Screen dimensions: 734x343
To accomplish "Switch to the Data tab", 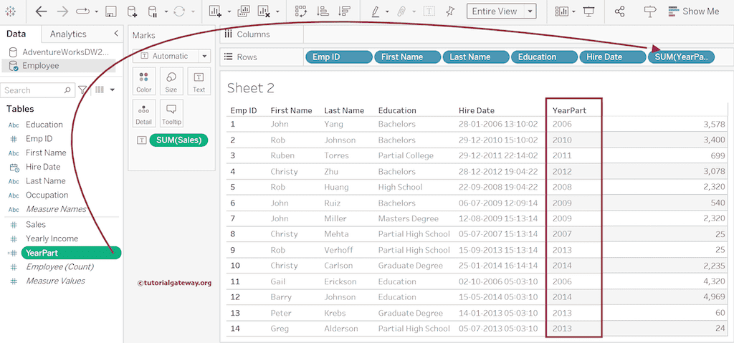I will tap(16, 34).
